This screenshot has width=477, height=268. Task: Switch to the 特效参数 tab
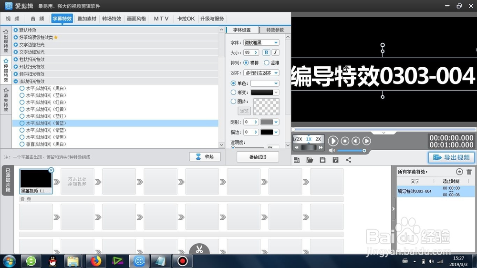pyautogui.click(x=275, y=30)
